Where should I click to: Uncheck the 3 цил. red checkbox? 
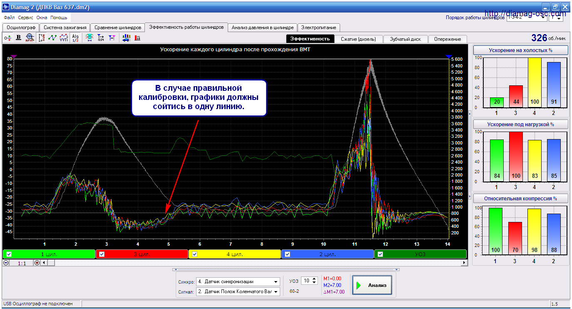click(x=102, y=254)
